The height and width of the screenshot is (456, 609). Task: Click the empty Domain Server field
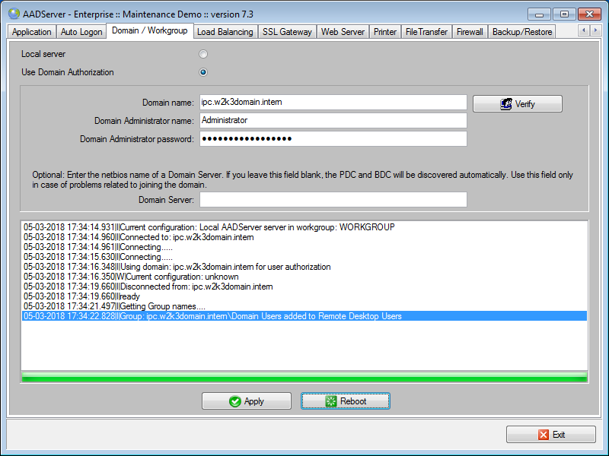click(333, 199)
